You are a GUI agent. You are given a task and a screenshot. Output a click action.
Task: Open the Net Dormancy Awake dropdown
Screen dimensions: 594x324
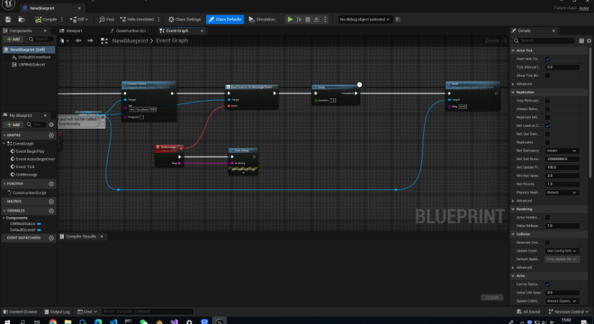562,151
